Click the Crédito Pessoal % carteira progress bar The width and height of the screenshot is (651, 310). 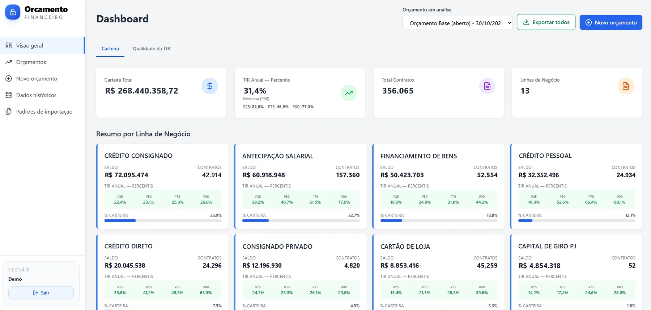click(x=577, y=221)
